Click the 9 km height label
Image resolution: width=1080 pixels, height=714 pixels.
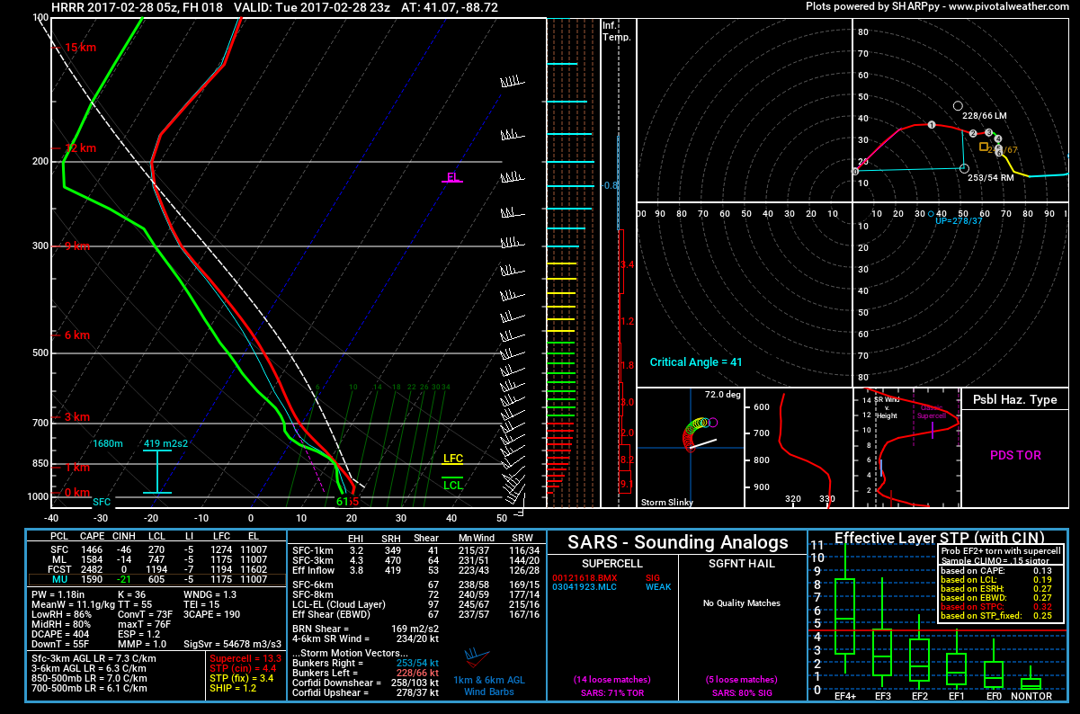click(x=77, y=245)
